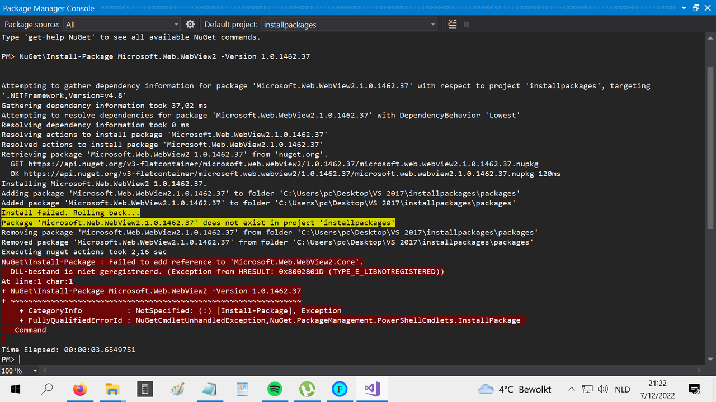
Task: Open the Package source dropdown showing All
Action: coord(177,24)
